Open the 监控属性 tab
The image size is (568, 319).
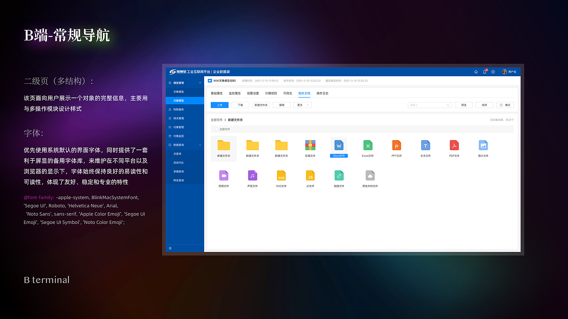pyautogui.click(x=234, y=93)
